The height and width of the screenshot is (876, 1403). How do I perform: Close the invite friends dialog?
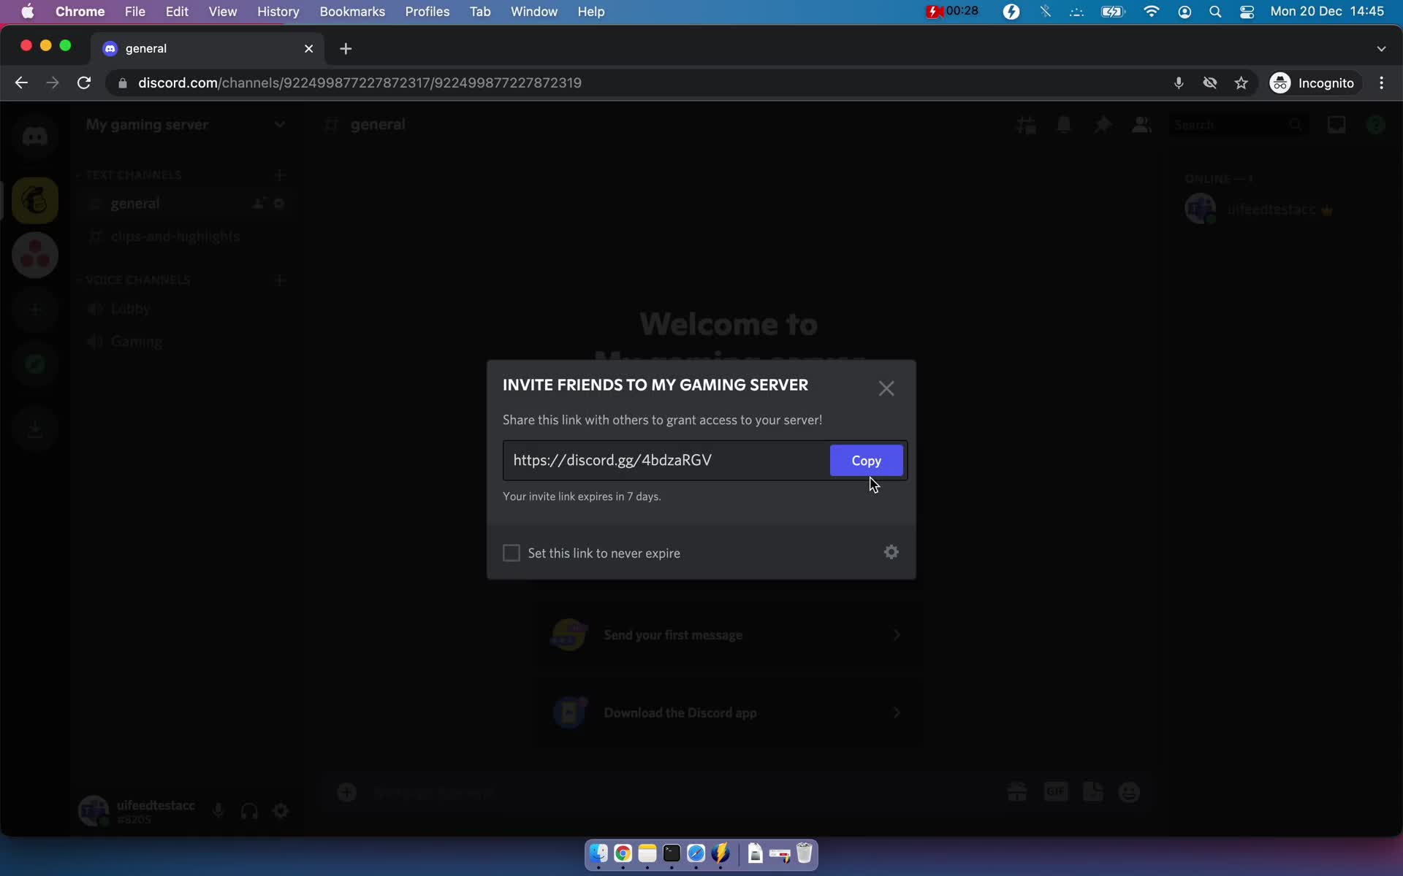[886, 388]
